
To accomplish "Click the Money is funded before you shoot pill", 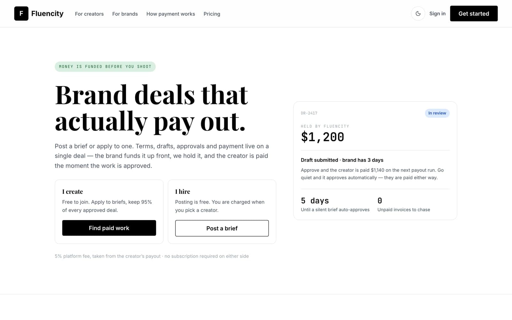I will (x=105, y=67).
